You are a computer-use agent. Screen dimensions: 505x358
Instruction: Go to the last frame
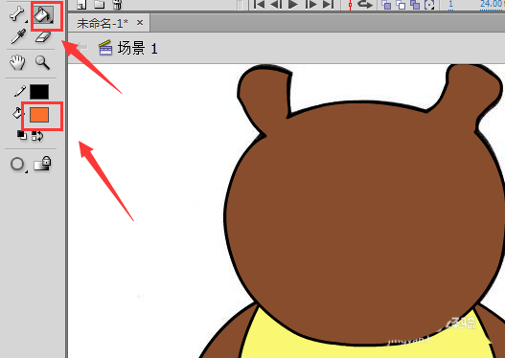coord(328,4)
